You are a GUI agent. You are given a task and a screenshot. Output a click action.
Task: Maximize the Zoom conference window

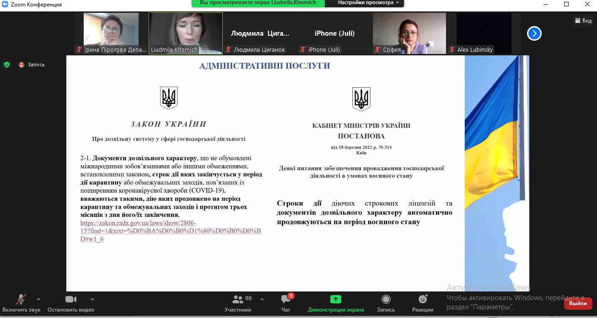point(566,4)
